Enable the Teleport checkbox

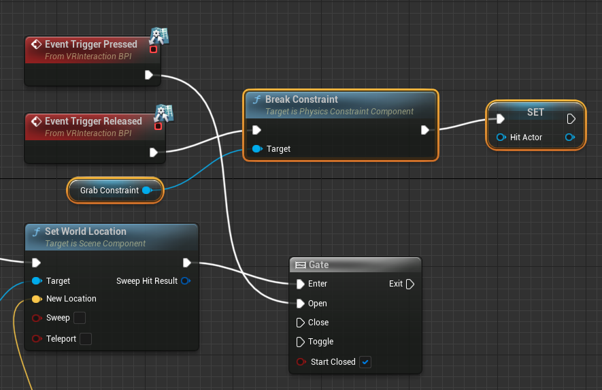pos(86,339)
